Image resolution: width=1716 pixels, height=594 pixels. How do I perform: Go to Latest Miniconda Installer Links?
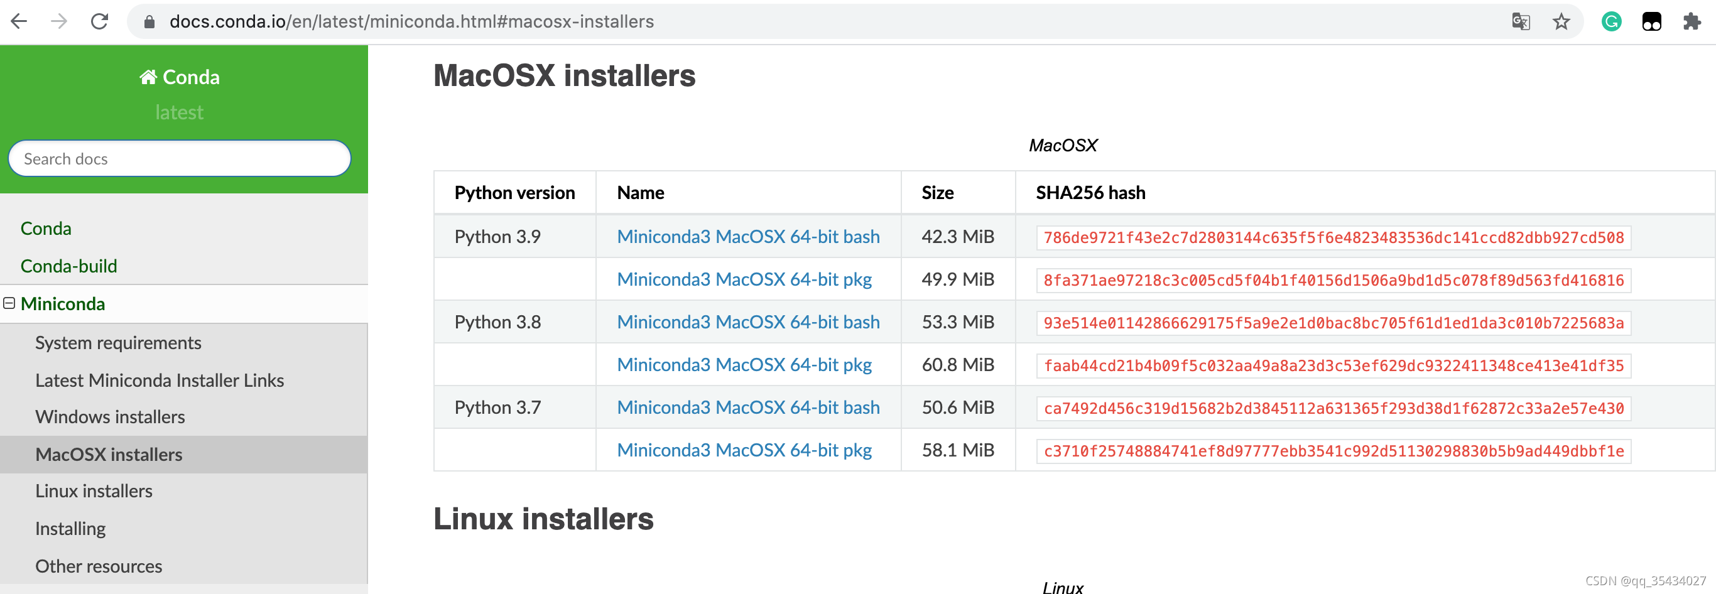tap(159, 381)
